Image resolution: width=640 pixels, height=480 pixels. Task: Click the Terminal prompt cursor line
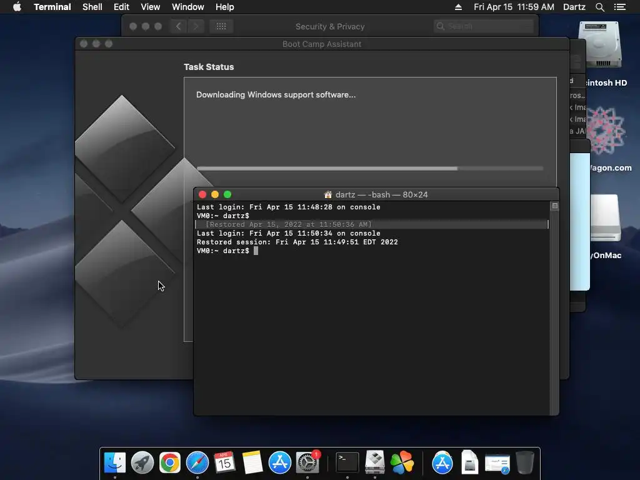[227, 251]
